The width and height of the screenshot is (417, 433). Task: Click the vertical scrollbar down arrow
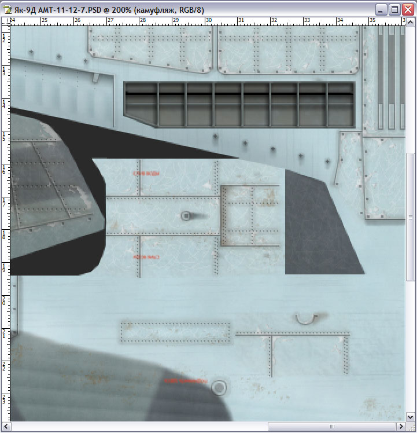click(411, 417)
